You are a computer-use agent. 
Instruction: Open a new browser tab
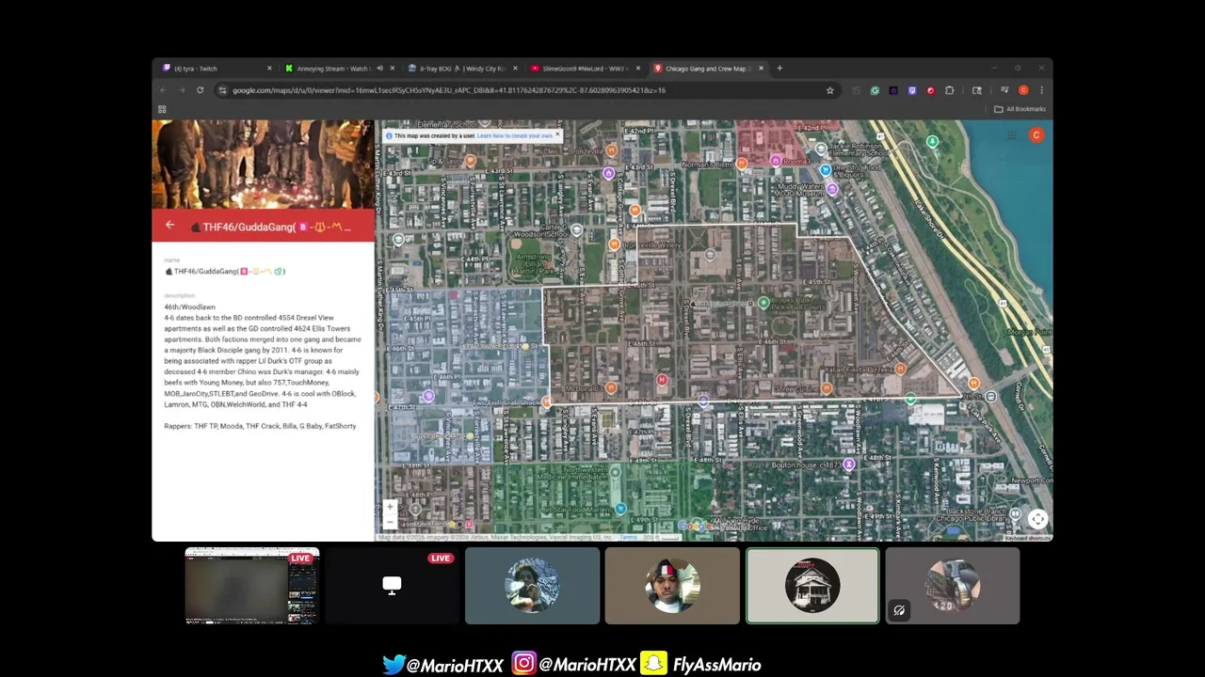coord(779,69)
